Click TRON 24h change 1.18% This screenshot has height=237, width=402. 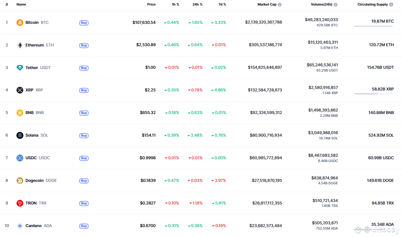point(196,203)
